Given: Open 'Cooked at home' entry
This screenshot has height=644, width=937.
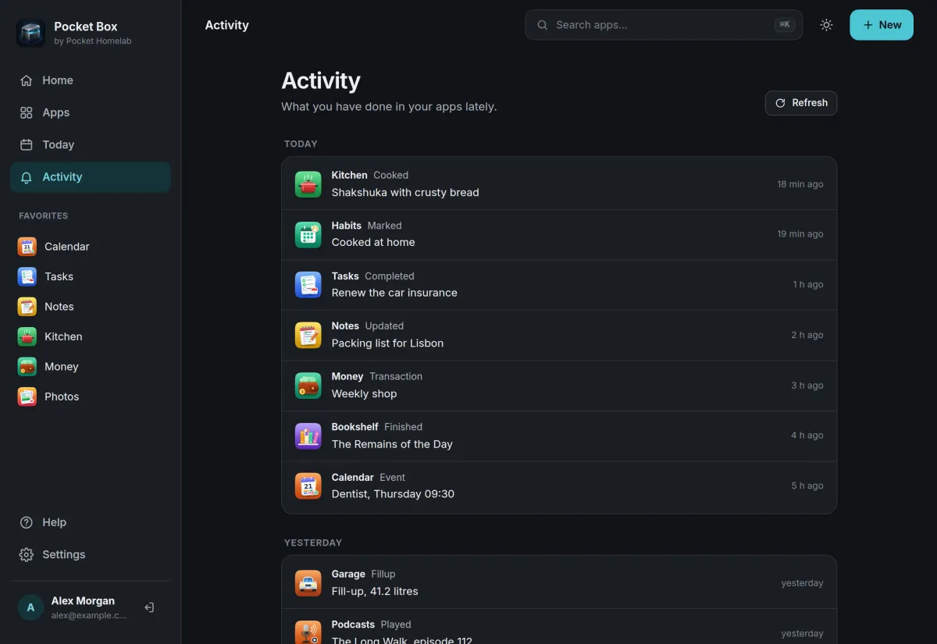Looking at the screenshot, I should (x=559, y=234).
